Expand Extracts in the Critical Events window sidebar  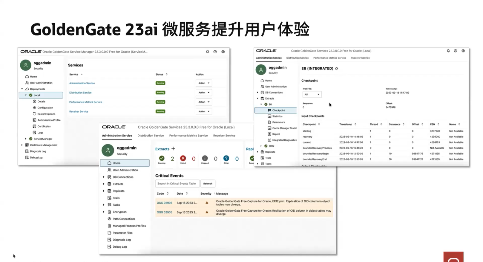point(104,184)
